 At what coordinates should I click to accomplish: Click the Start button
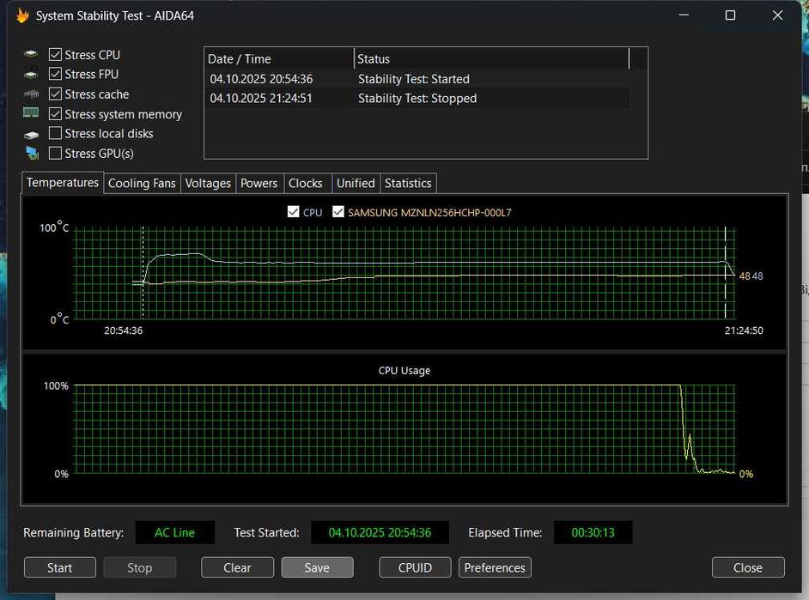60,567
